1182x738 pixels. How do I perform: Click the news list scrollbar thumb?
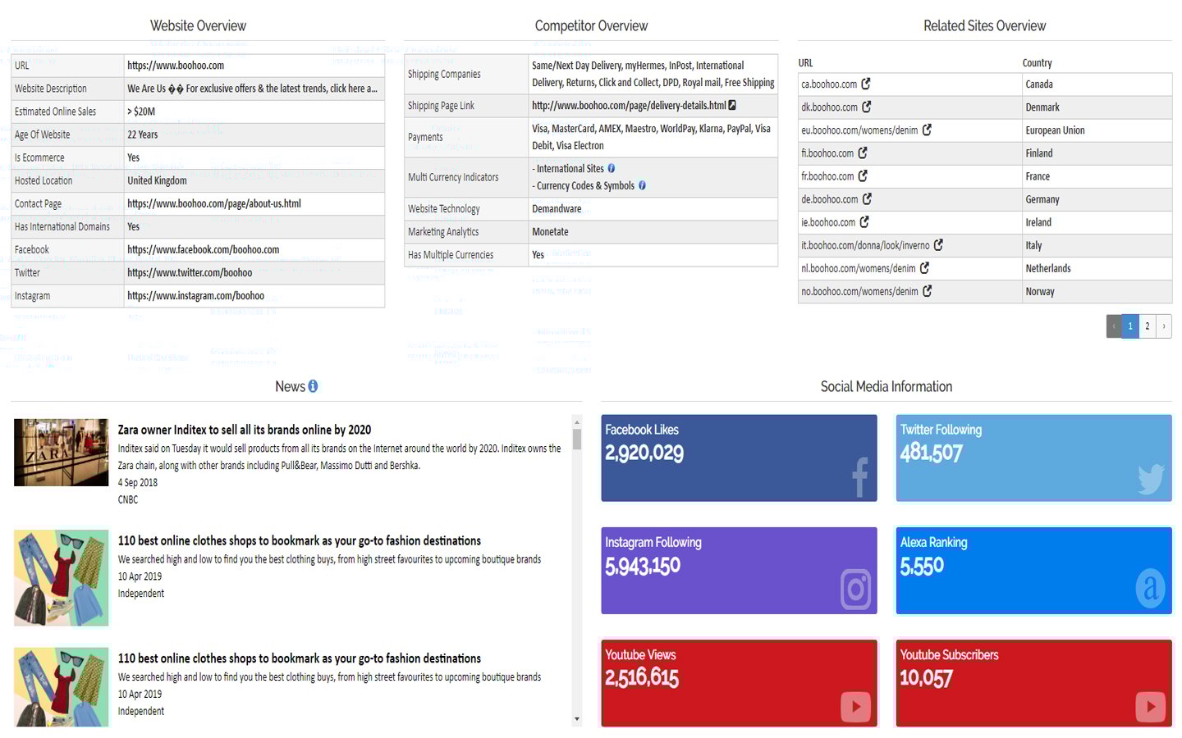[577, 439]
